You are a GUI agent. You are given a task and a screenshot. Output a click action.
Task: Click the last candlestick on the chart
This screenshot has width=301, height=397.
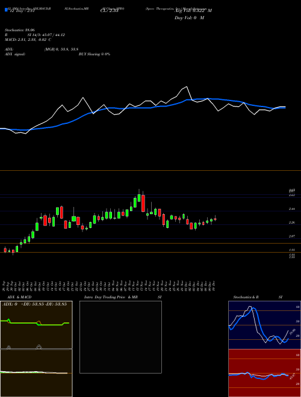(215, 219)
